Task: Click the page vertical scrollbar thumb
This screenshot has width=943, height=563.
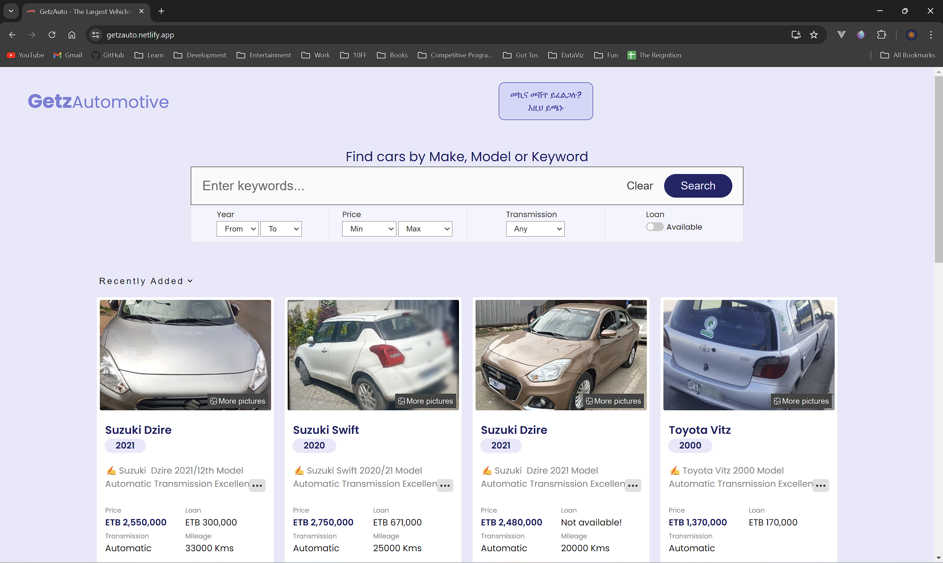Action: pos(939,169)
